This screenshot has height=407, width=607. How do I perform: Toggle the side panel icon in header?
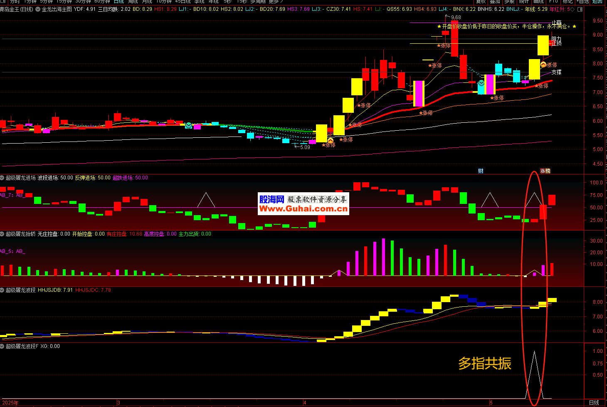coord(580,9)
